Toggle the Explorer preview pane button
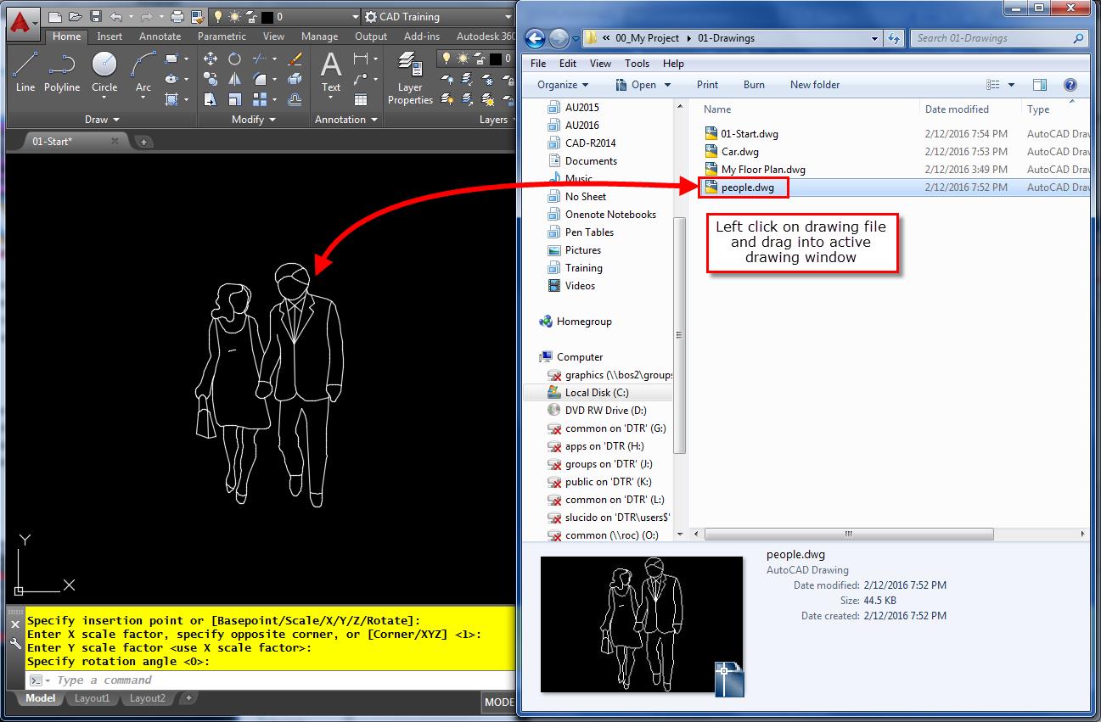The height and width of the screenshot is (722, 1101). pyautogui.click(x=1040, y=85)
